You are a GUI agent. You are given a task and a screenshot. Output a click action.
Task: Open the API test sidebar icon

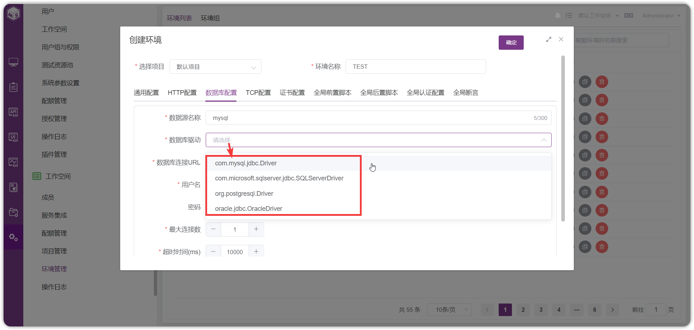tap(13, 112)
